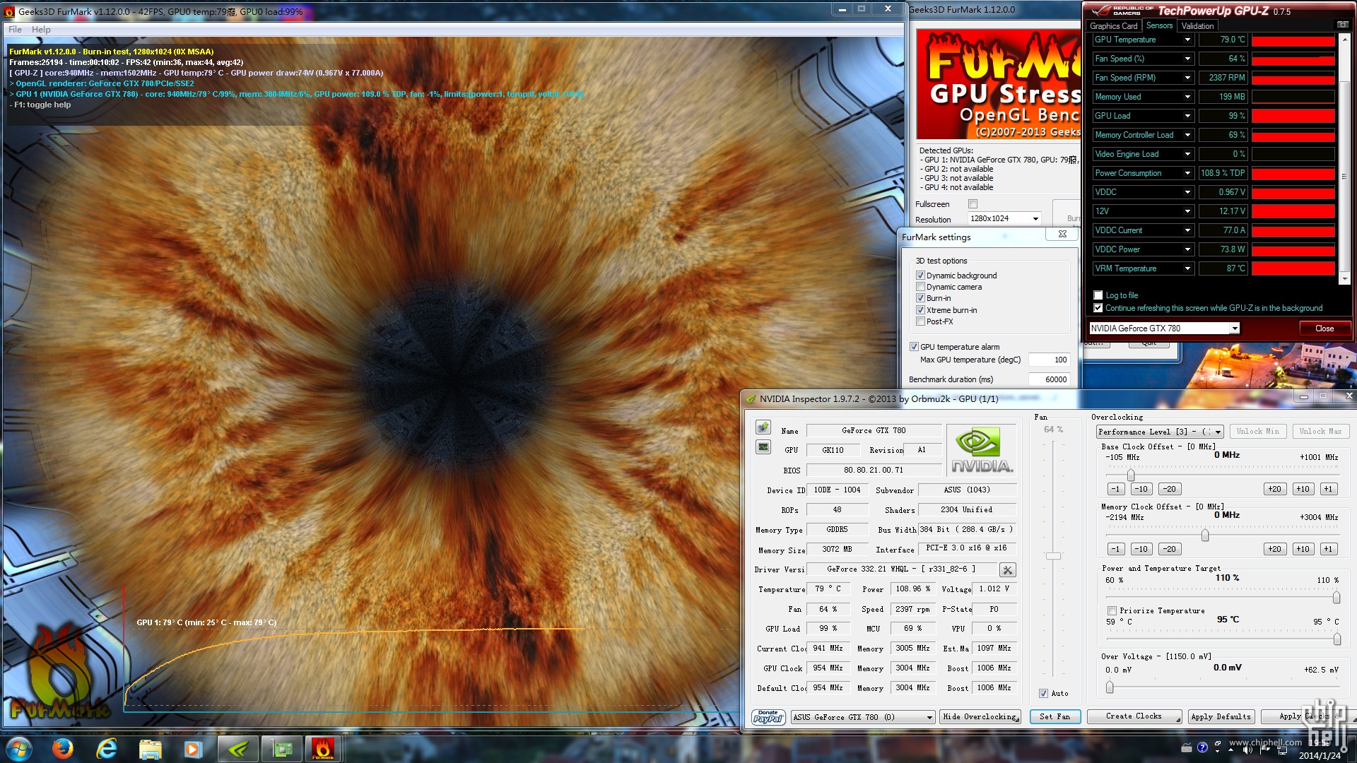Switch to GPU-Z taskbar icon
The height and width of the screenshot is (763, 1357).
(282, 747)
